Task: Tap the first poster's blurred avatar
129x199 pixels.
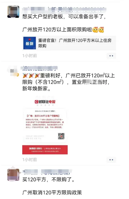Action: click(13, 12)
